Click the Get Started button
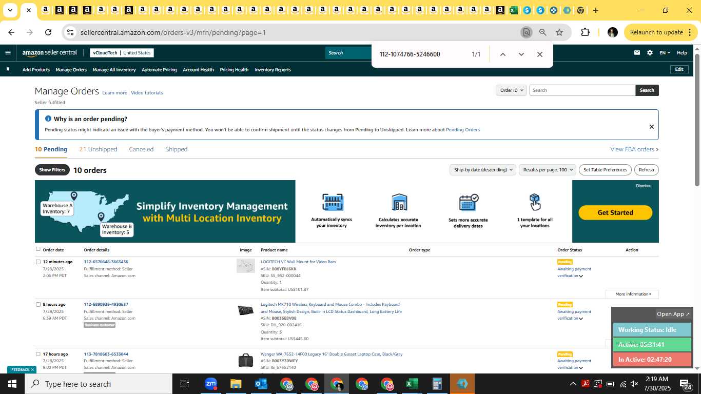Viewport: 701px width, 394px height. pyautogui.click(x=615, y=212)
